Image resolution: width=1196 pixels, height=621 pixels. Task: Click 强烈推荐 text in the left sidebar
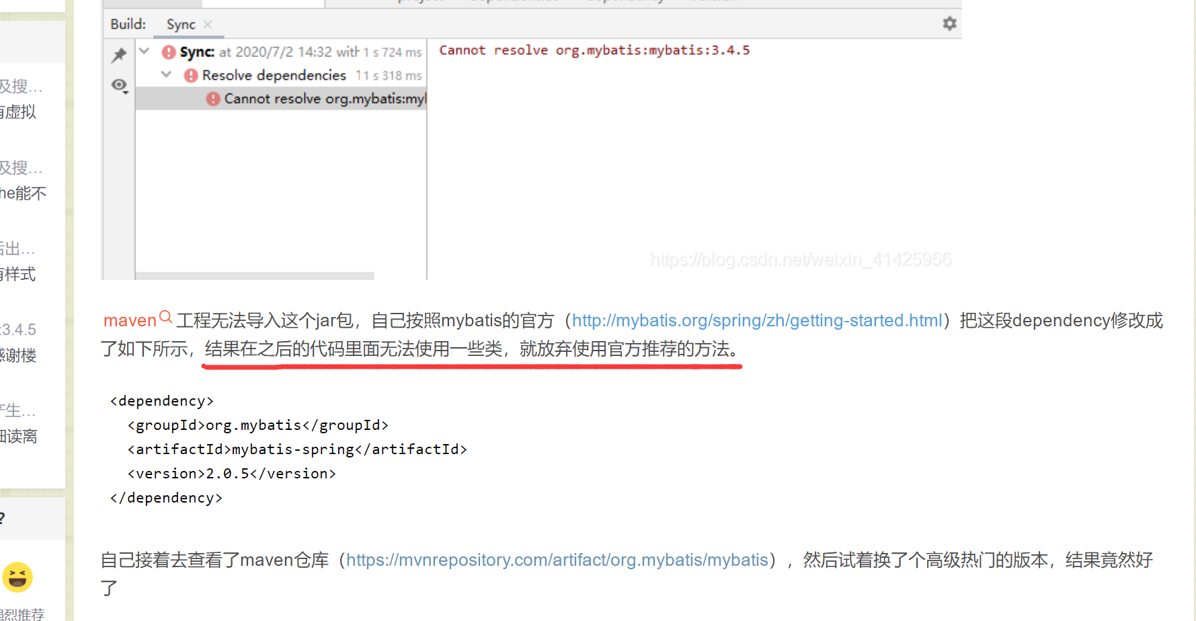[x=22, y=614]
